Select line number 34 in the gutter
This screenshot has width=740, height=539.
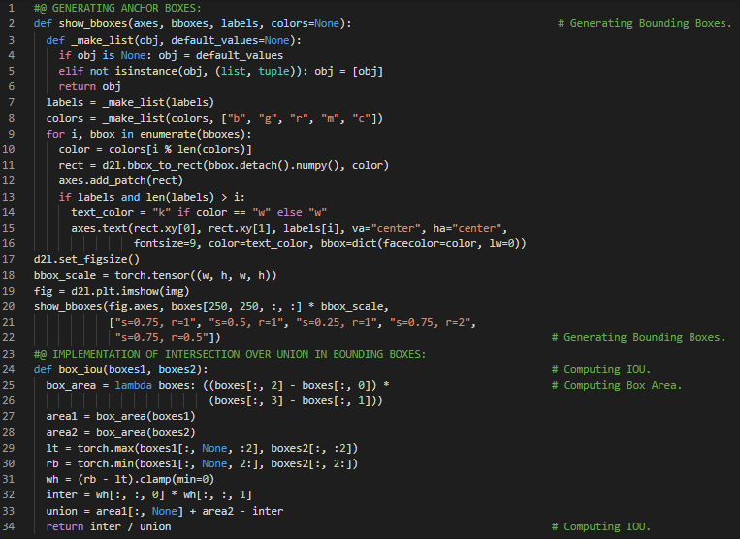click(x=10, y=526)
